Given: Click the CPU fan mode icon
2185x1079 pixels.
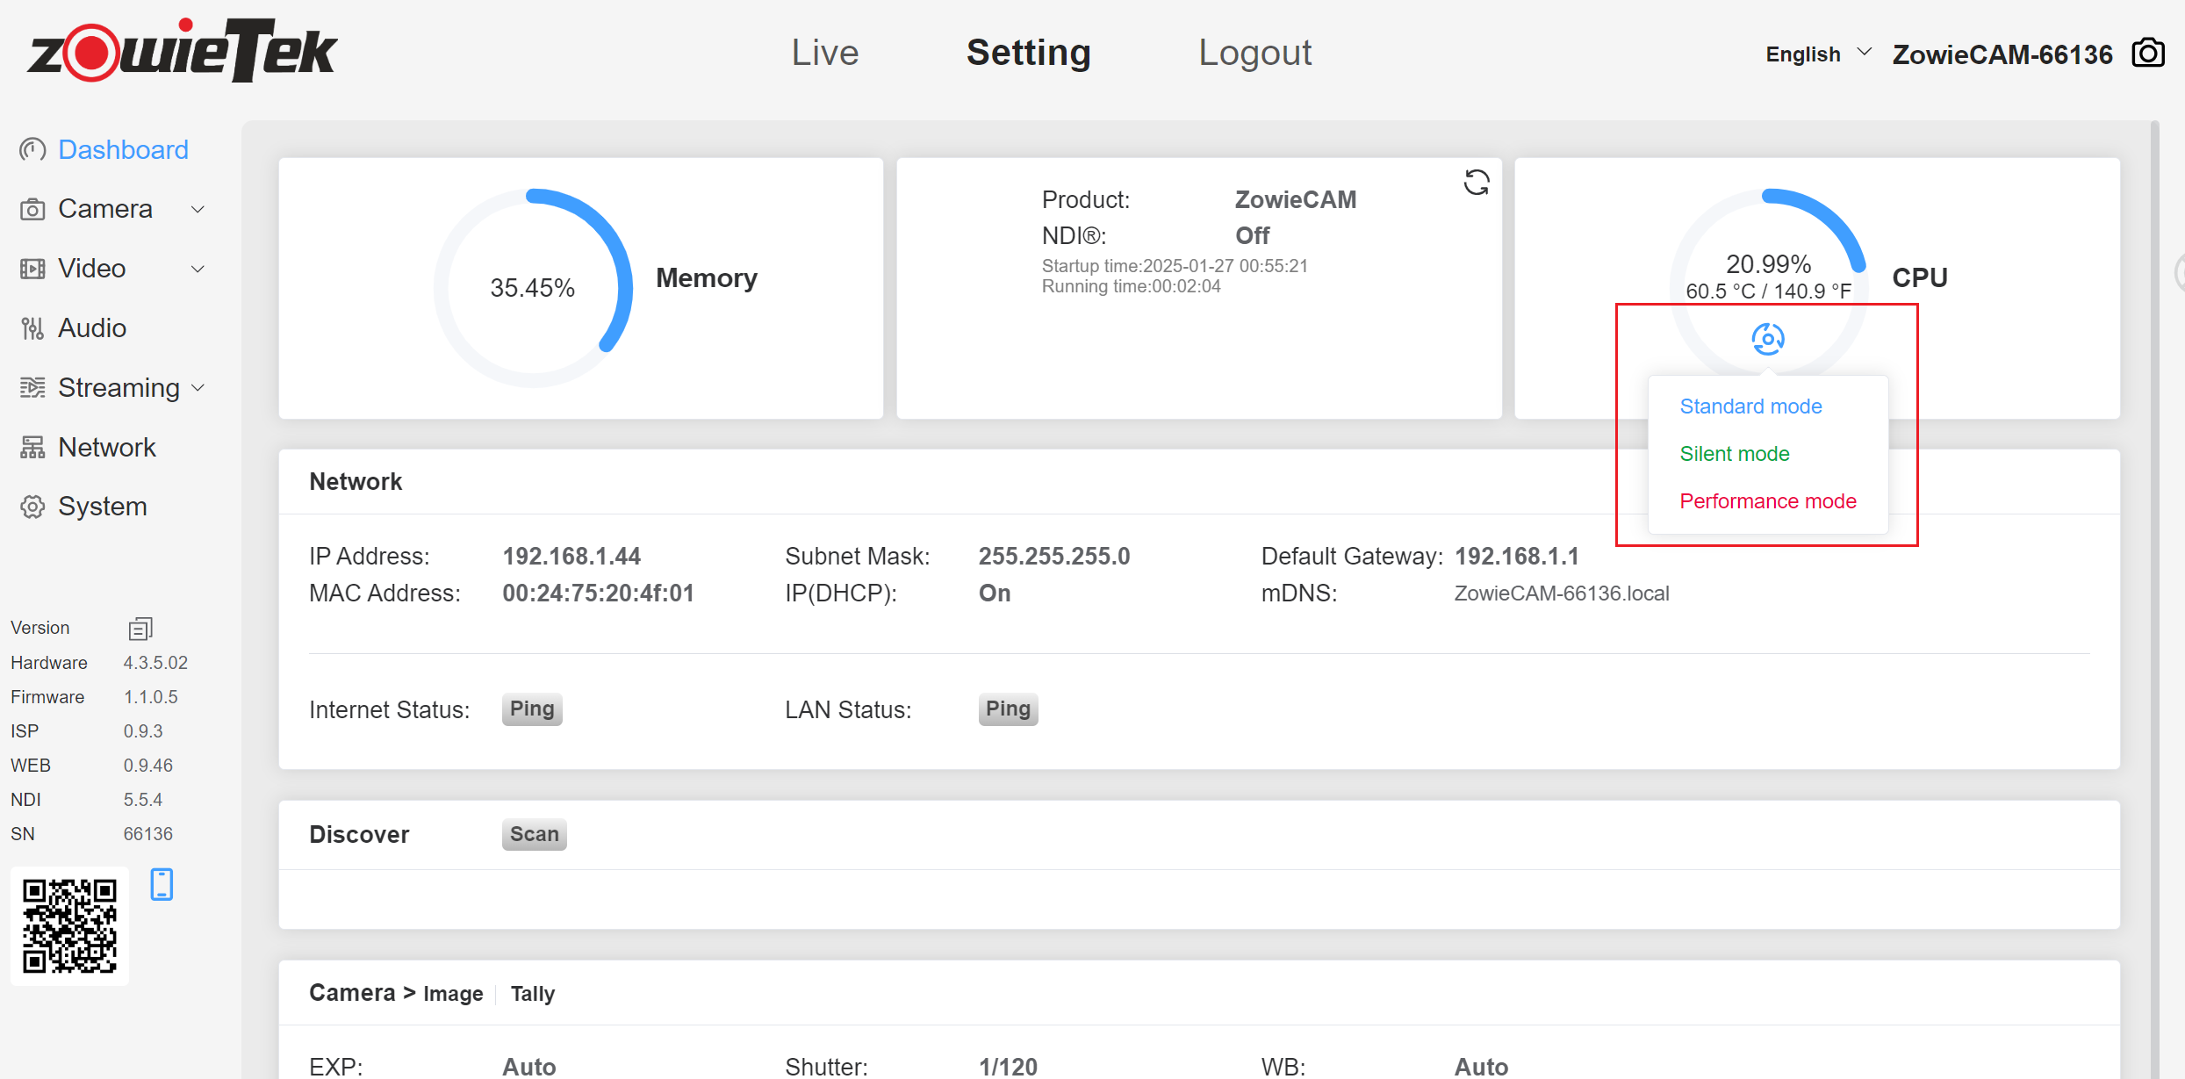Looking at the screenshot, I should tap(1767, 339).
